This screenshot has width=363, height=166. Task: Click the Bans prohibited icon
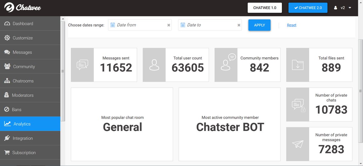coord(7,110)
